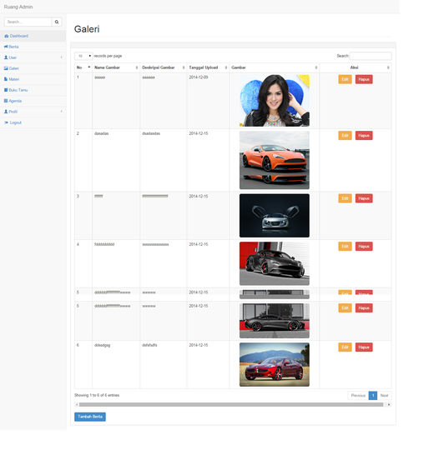444x450 pixels.
Task: Sort by Aksi column arrows
Action: click(388, 67)
